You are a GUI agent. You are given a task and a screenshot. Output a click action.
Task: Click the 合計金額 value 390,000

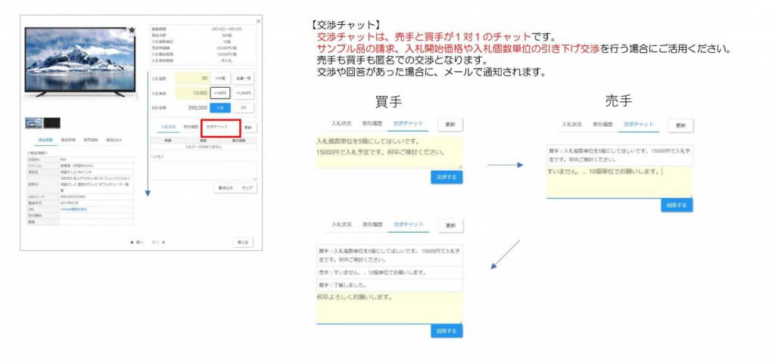point(198,107)
